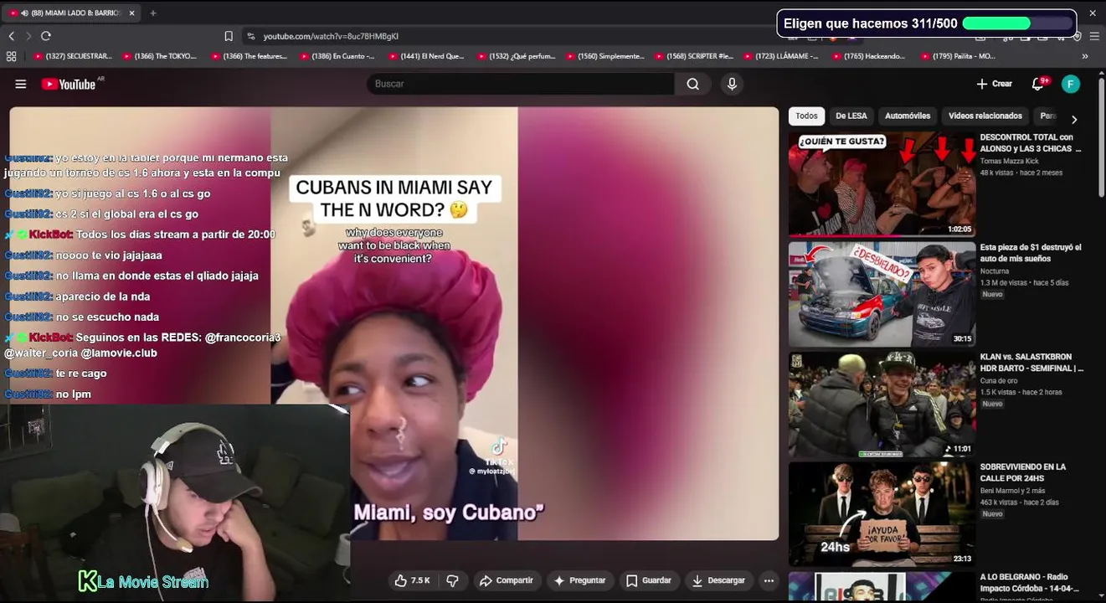
Task: Open bookmark '(1795) Pailita - MO...'
Action: click(958, 56)
